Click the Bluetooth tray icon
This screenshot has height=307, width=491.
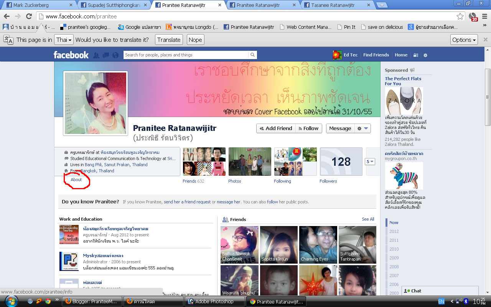466,301
